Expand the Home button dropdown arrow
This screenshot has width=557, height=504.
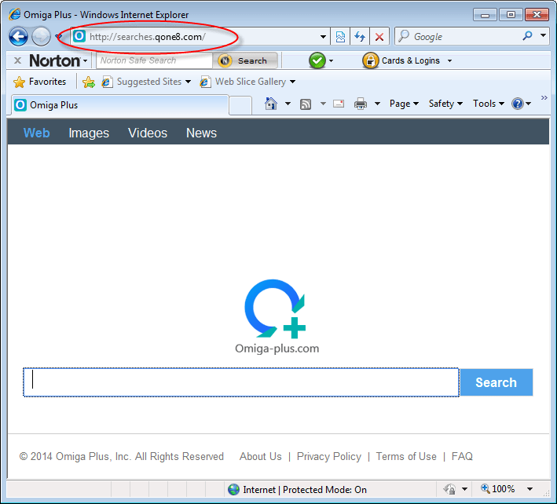click(288, 104)
